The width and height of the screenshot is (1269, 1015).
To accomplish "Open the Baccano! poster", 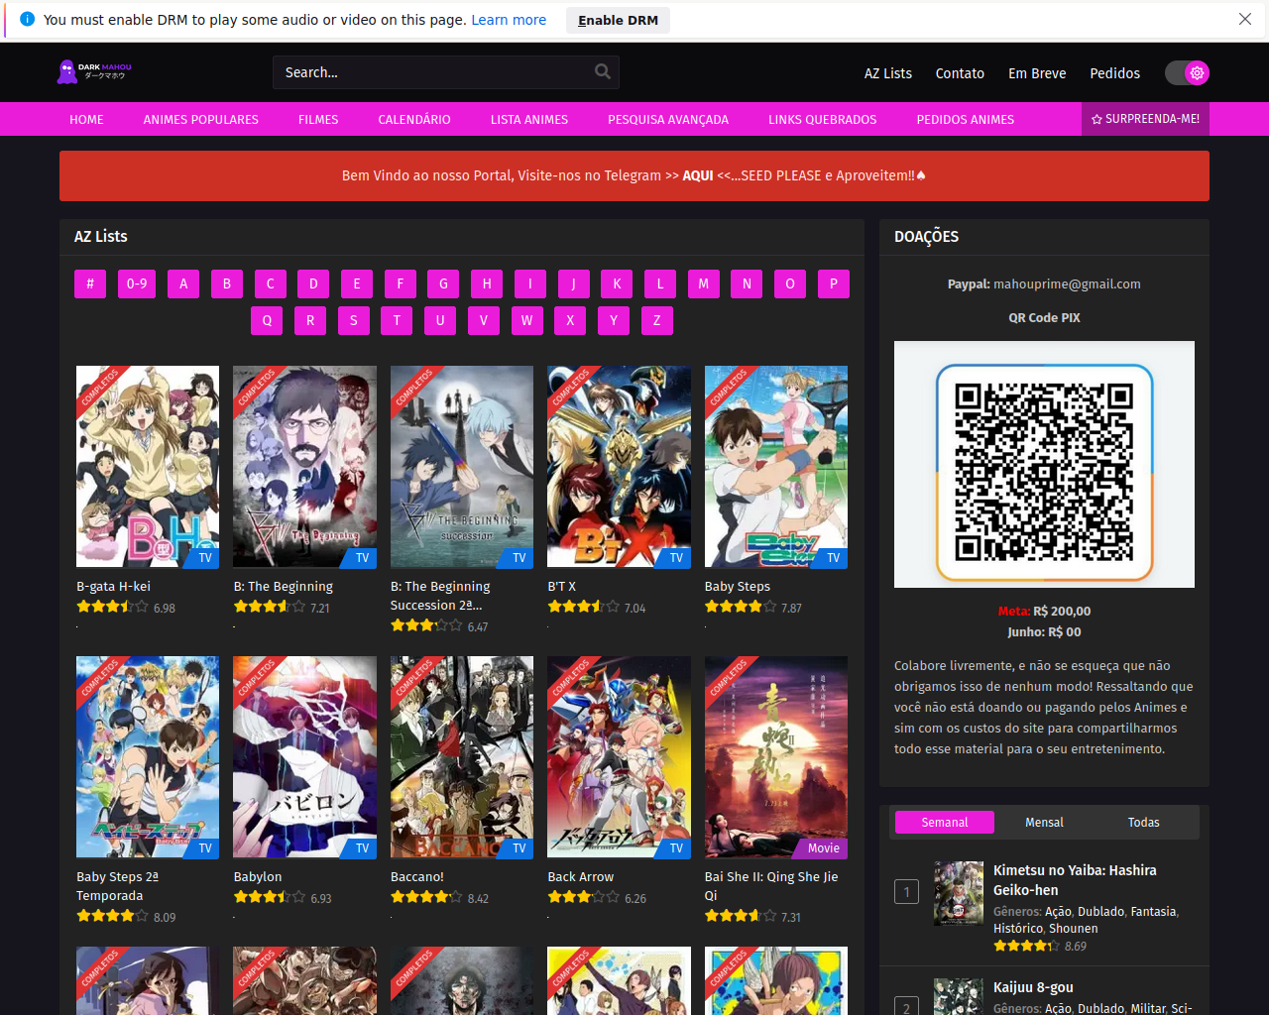I will pyautogui.click(x=462, y=756).
